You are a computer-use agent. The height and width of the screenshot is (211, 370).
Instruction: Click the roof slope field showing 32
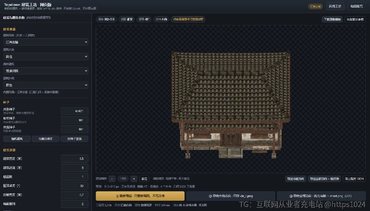(74, 186)
